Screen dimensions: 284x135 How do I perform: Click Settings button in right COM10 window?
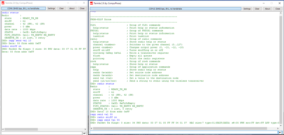click(247, 9)
